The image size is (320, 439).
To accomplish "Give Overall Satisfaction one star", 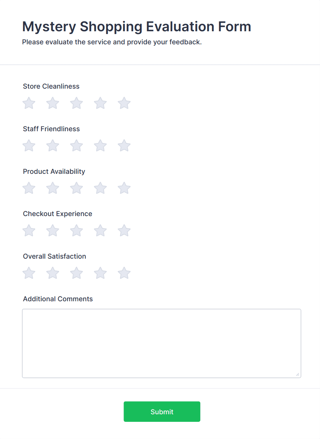I will pyautogui.click(x=29, y=273).
